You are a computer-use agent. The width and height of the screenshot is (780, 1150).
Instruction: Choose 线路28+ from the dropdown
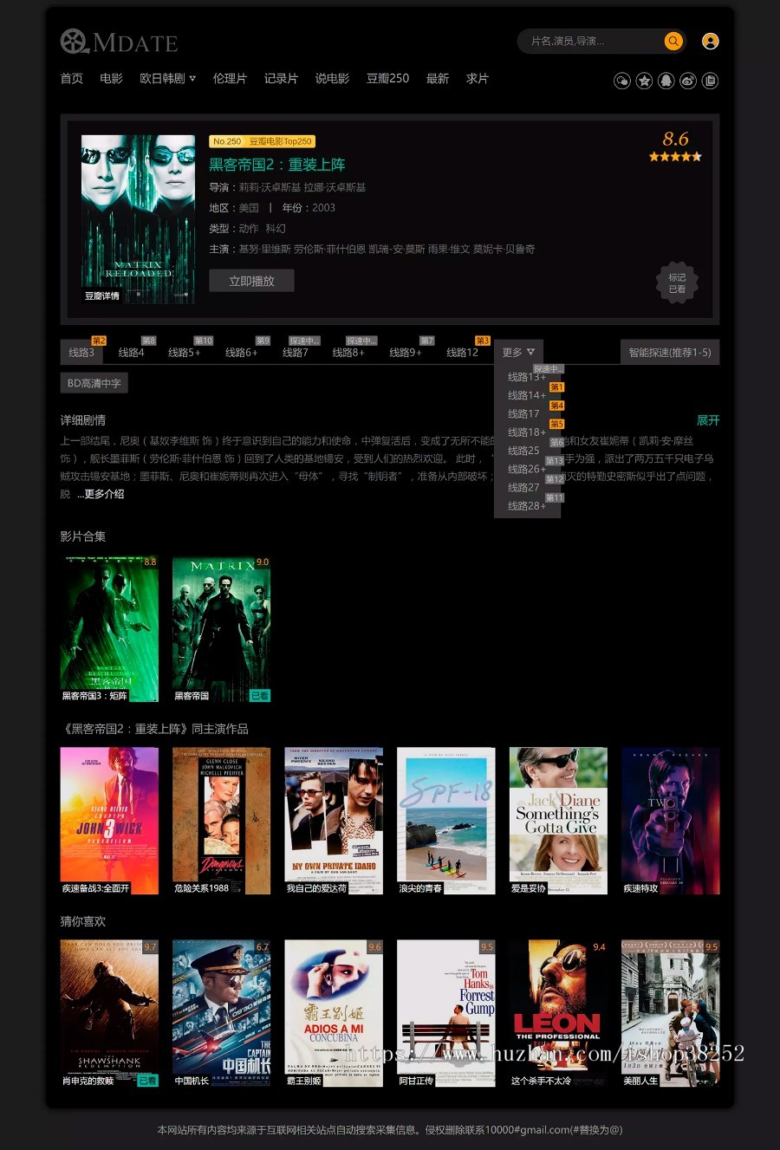[x=527, y=506]
